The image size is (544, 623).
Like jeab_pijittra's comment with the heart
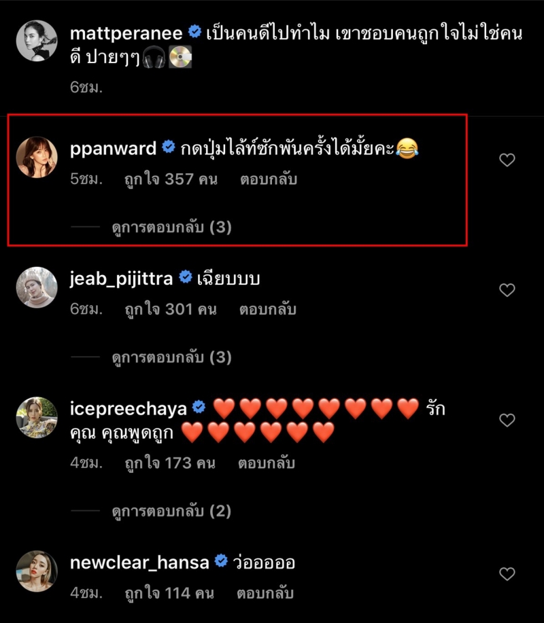[507, 291]
